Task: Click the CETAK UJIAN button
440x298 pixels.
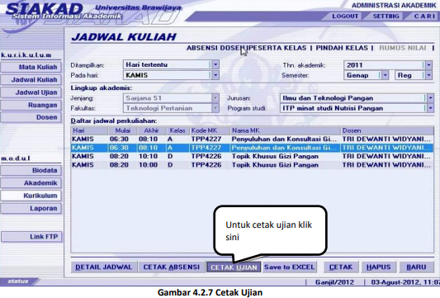Action: tap(234, 267)
